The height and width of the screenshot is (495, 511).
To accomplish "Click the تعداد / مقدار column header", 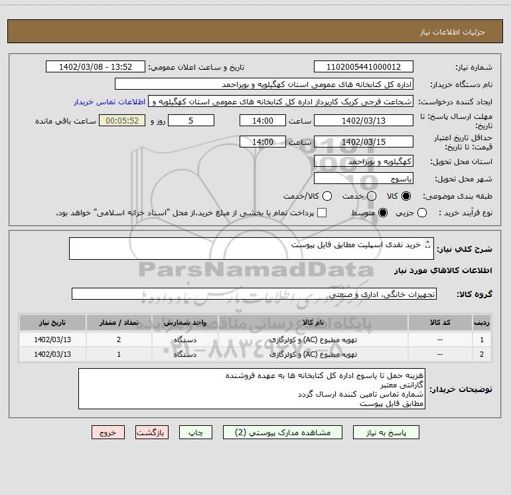I will (119, 322).
